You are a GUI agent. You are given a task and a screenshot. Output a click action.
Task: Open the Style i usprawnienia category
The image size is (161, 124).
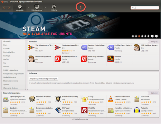coord(11,81)
